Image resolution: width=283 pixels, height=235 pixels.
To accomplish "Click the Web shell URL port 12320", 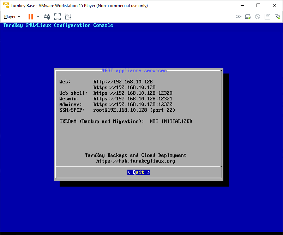I will click(133, 93).
